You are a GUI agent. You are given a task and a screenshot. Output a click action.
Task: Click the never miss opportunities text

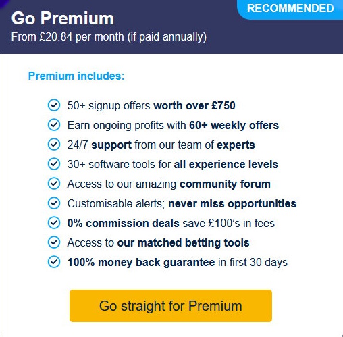(x=232, y=204)
